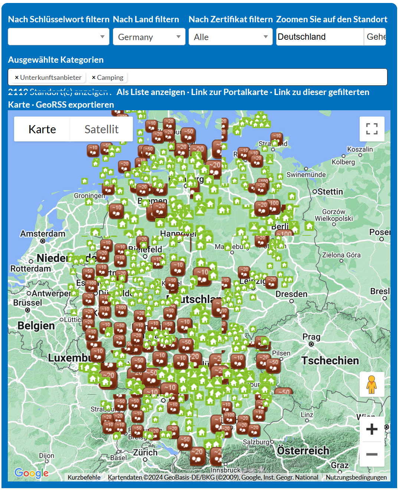Switch map to Satellit view

point(101,129)
